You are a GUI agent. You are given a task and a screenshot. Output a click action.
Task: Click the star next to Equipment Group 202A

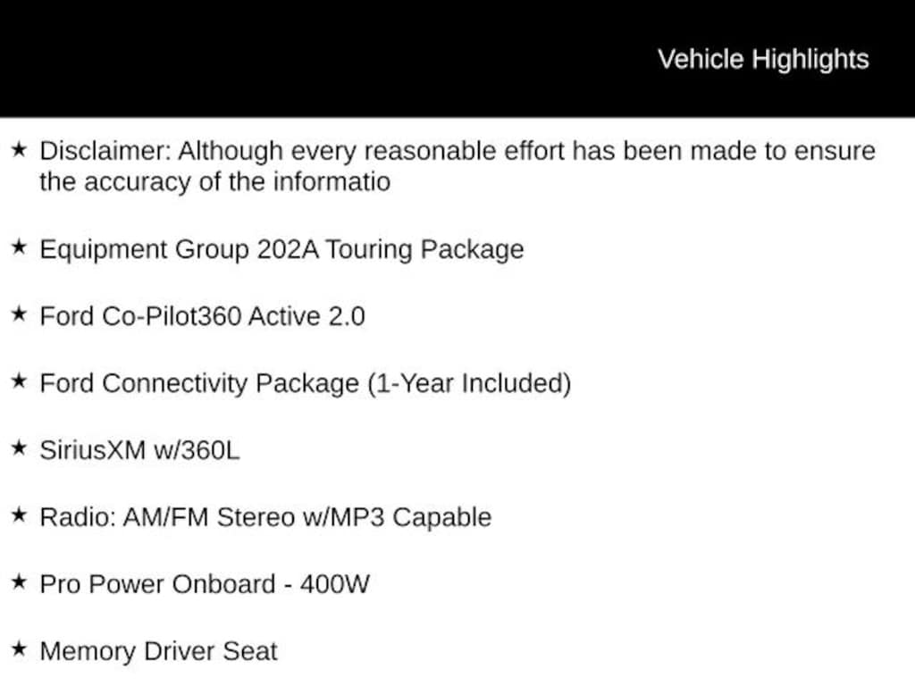tap(20, 247)
